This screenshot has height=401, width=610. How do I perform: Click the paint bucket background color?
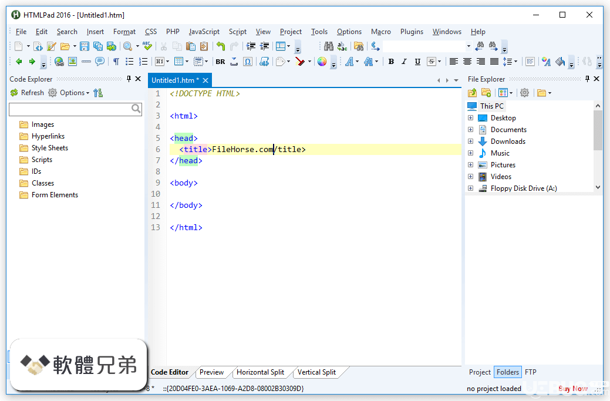560,62
